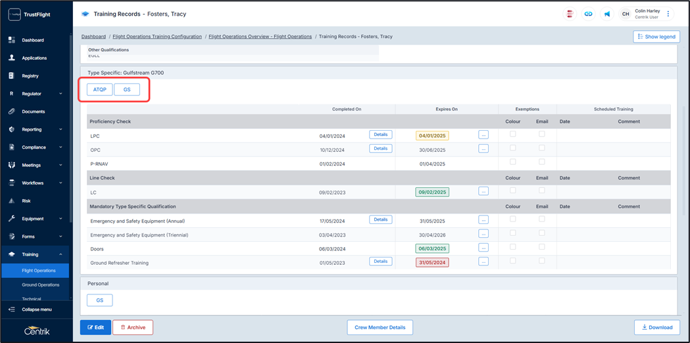Collapse the Training sidebar section
The image size is (690, 343).
(36, 254)
